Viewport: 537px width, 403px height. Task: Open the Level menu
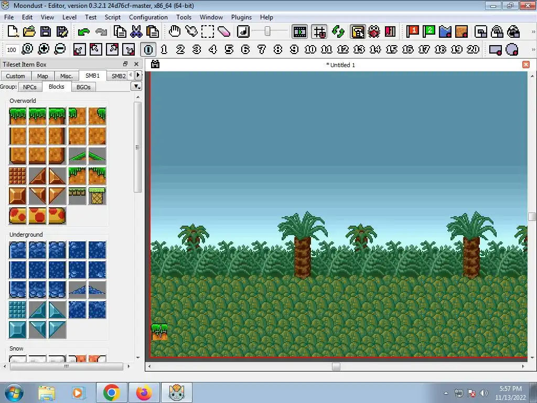(69, 17)
